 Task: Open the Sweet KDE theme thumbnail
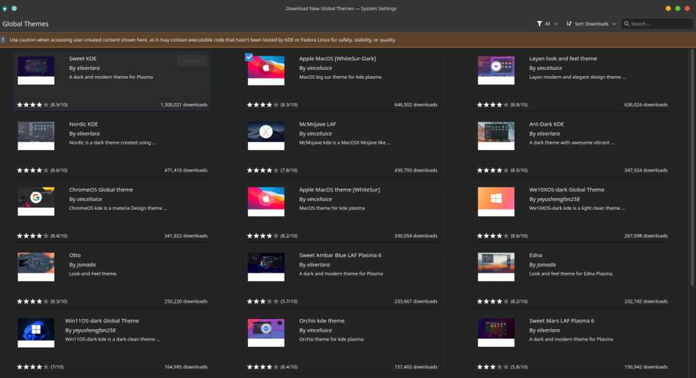[36, 70]
